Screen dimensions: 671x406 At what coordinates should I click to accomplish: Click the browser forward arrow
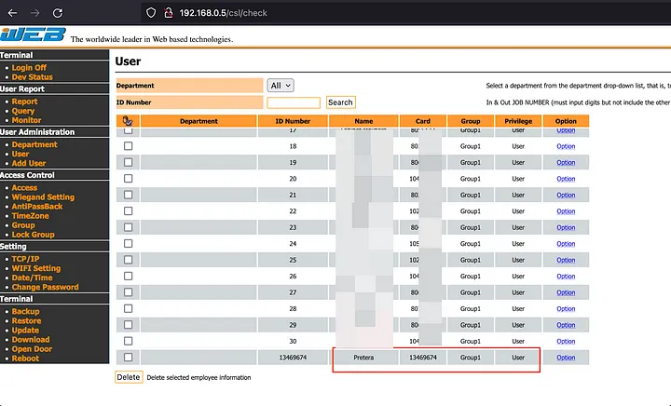(34, 13)
